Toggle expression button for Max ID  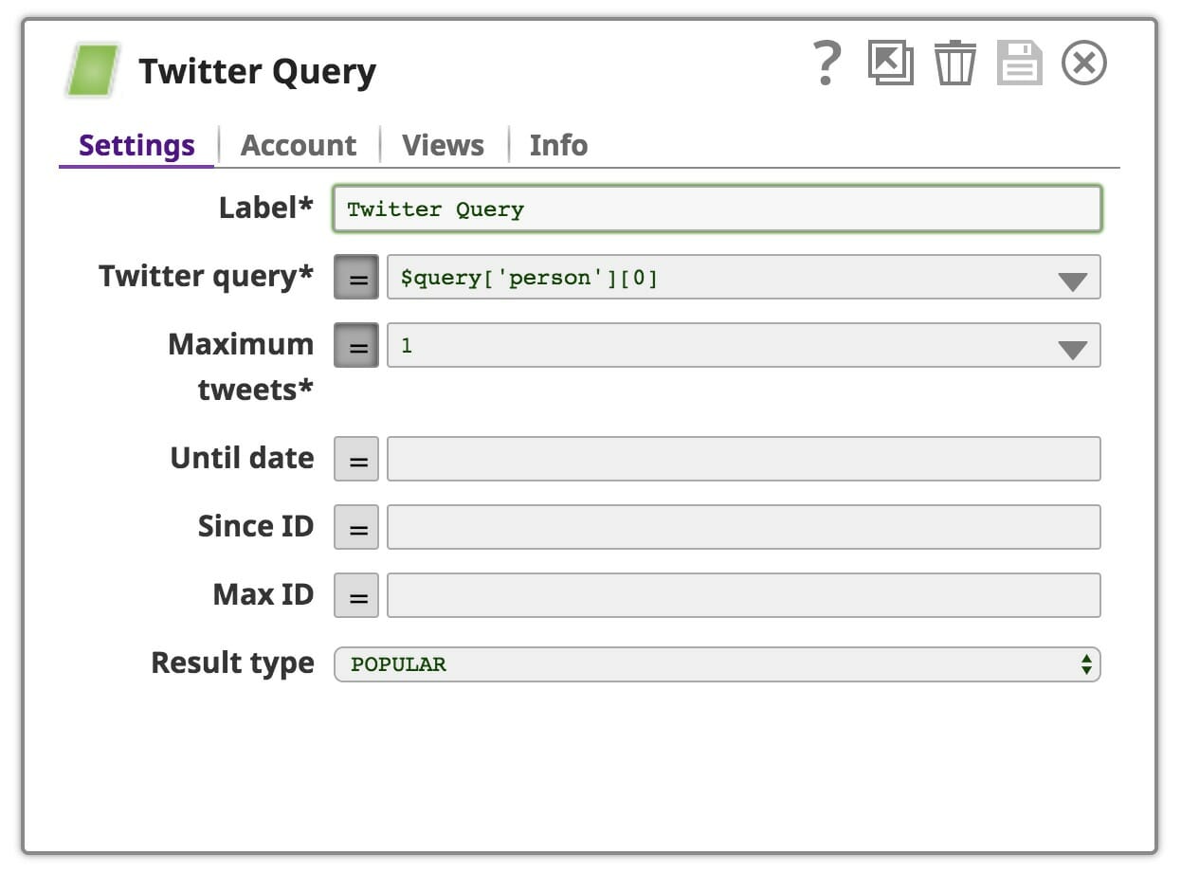click(356, 596)
